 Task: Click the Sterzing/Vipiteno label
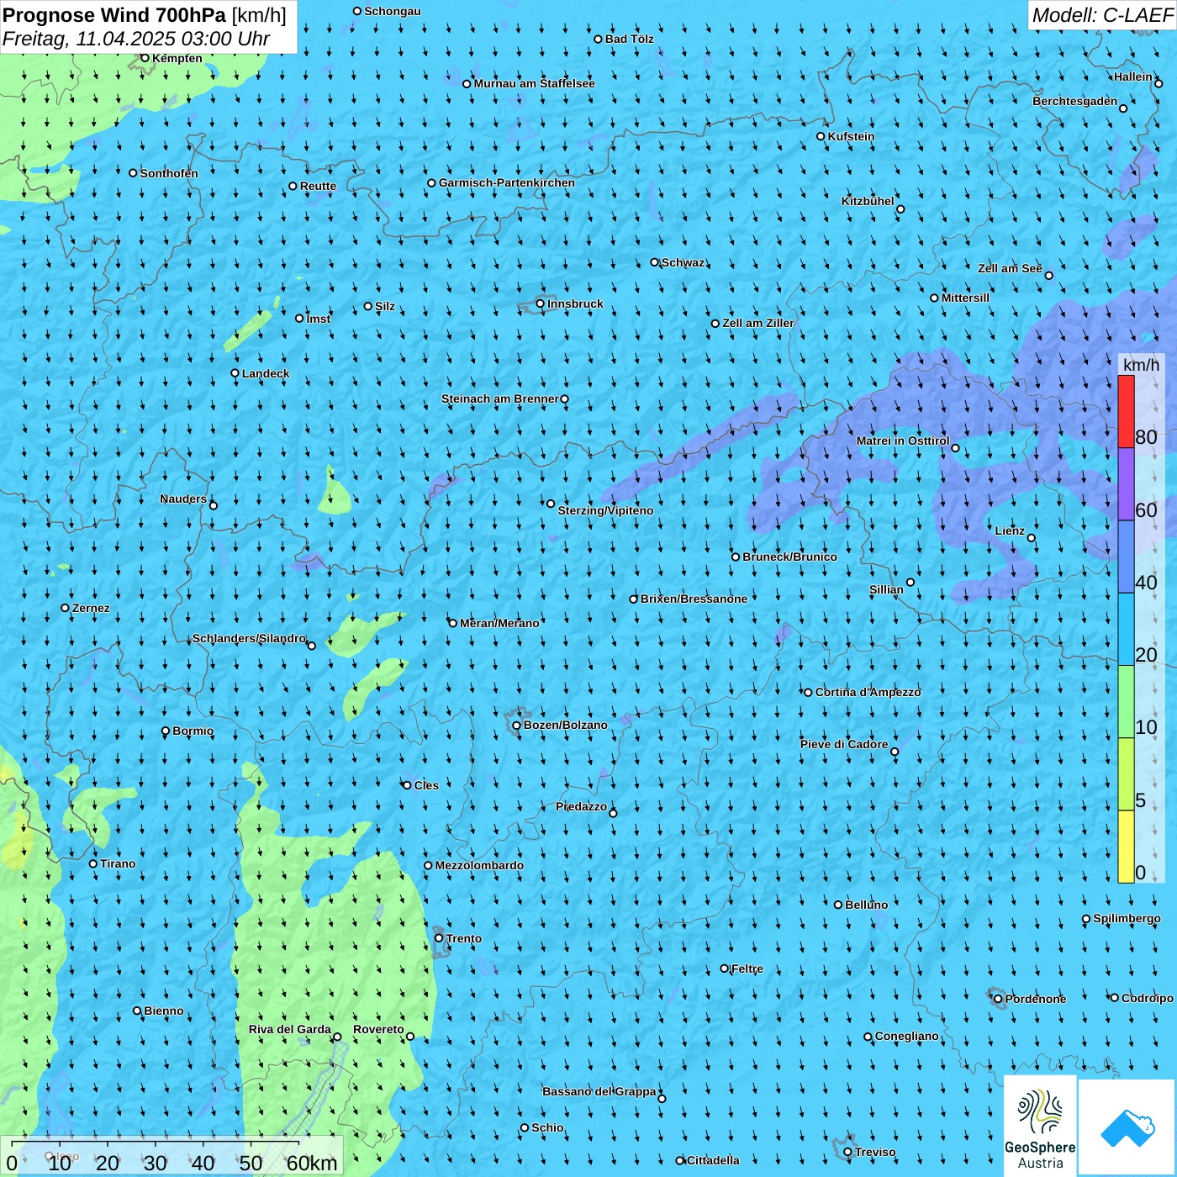click(605, 510)
